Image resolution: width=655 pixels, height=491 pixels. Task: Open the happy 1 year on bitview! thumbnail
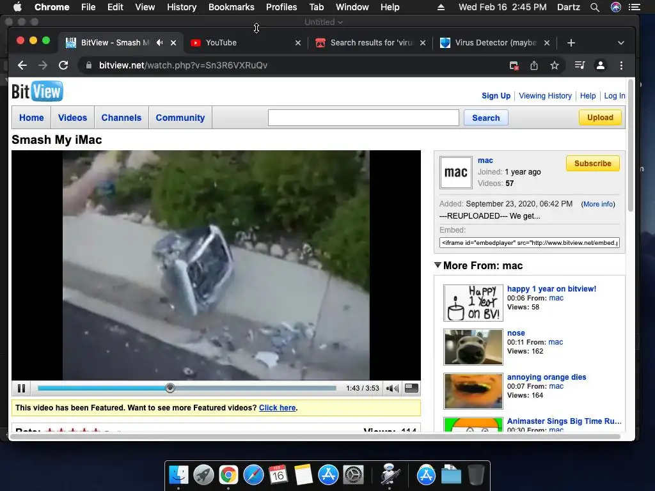coord(473,303)
